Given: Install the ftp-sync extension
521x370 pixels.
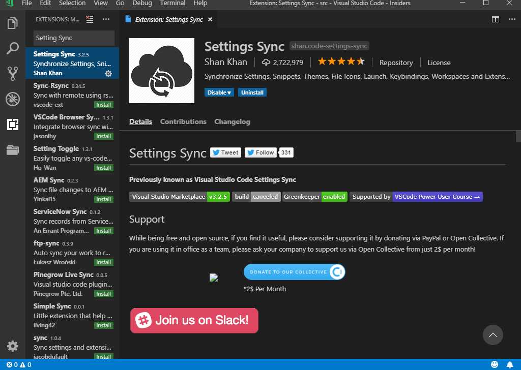Looking at the screenshot, I should click(104, 262).
